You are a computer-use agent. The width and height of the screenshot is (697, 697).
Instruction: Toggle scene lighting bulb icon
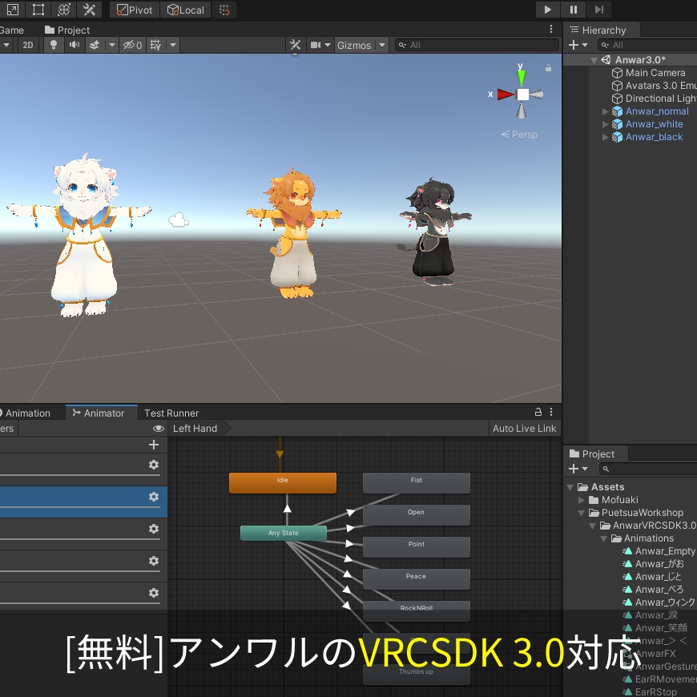[54, 45]
